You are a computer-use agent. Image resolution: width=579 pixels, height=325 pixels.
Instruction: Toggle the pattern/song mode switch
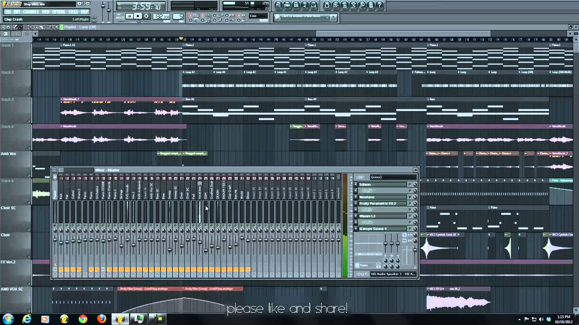pyautogui.click(x=123, y=16)
